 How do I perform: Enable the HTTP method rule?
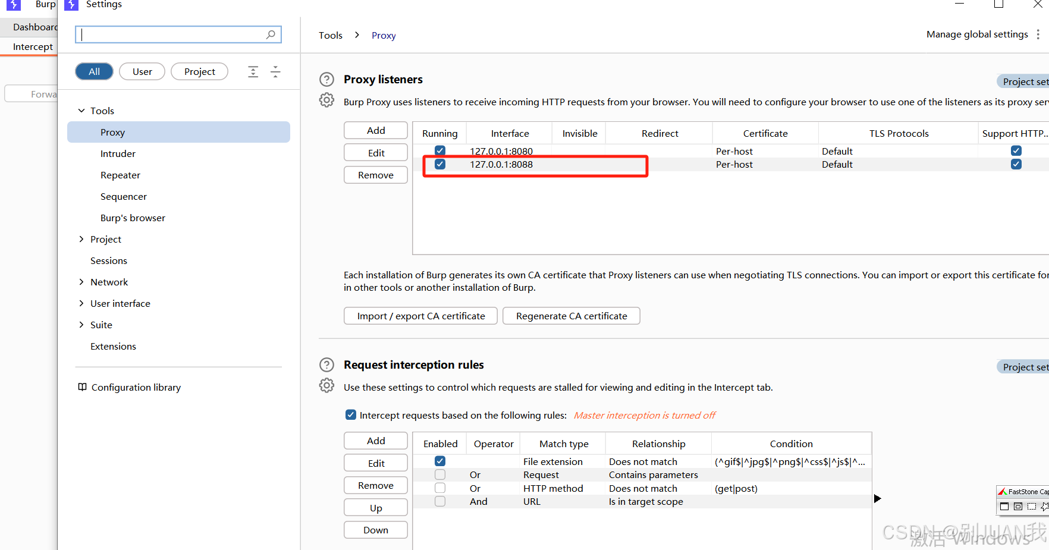tap(440, 488)
